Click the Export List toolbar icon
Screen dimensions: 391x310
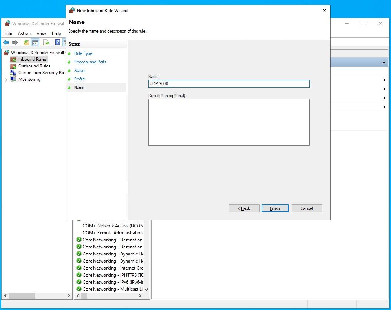[46, 42]
